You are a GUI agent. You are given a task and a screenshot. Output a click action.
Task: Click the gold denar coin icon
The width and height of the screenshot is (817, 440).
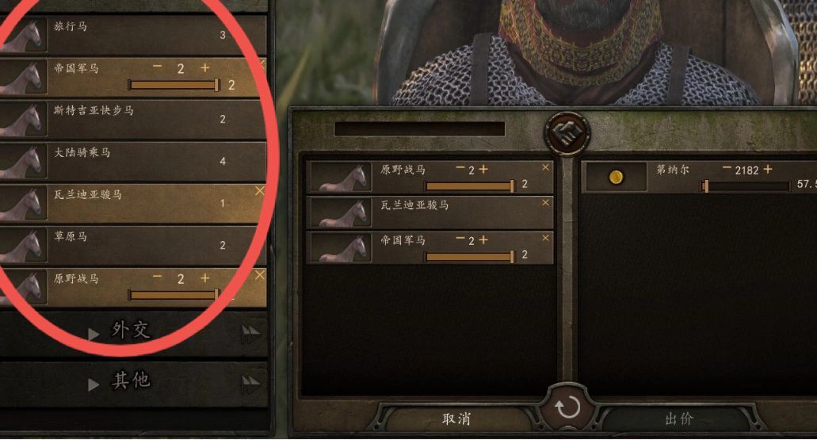(x=616, y=178)
